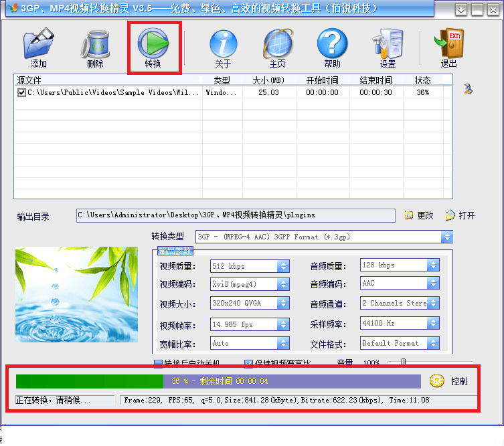Click the 开始时间 column header
Viewport: 504px width, 446px height.
(323, 80)
